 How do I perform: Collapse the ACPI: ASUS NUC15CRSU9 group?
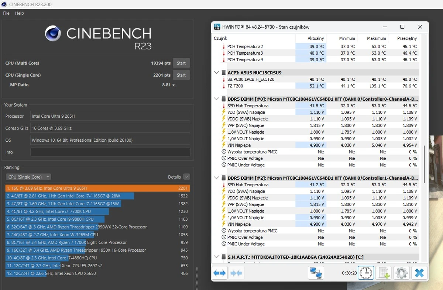[x=217, y=73]
